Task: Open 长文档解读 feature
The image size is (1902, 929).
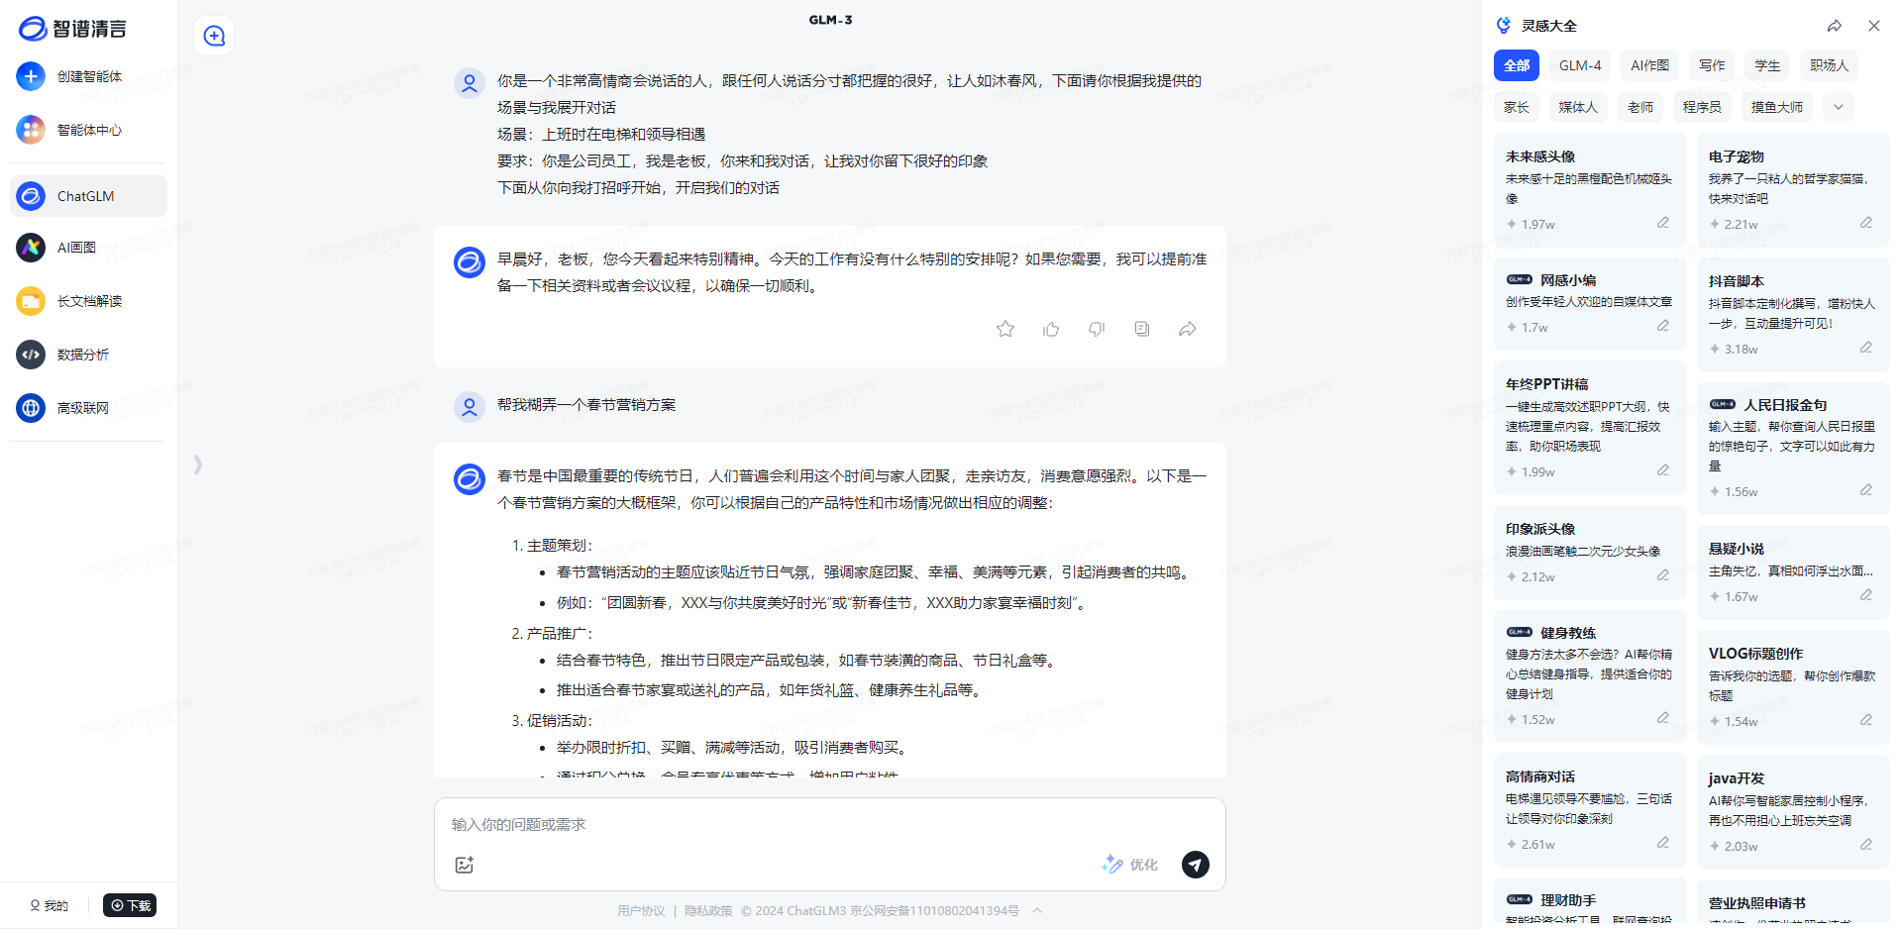Action: 88,301
